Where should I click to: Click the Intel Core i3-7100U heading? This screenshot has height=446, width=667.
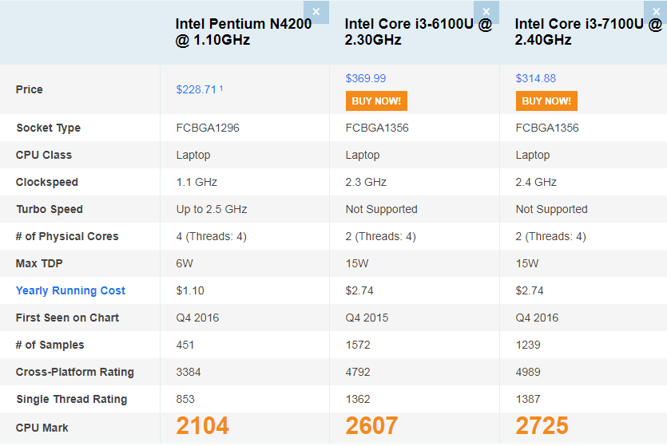[x=588, y=31]
